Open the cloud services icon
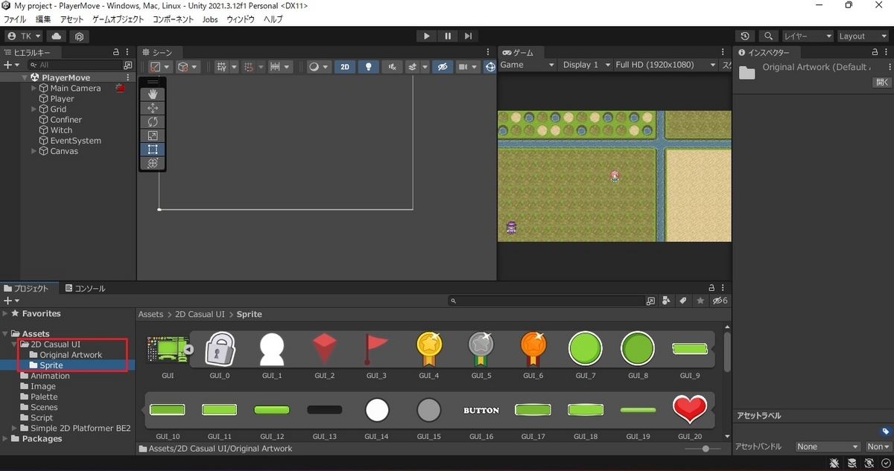The image size is (894, 471). 57,36
